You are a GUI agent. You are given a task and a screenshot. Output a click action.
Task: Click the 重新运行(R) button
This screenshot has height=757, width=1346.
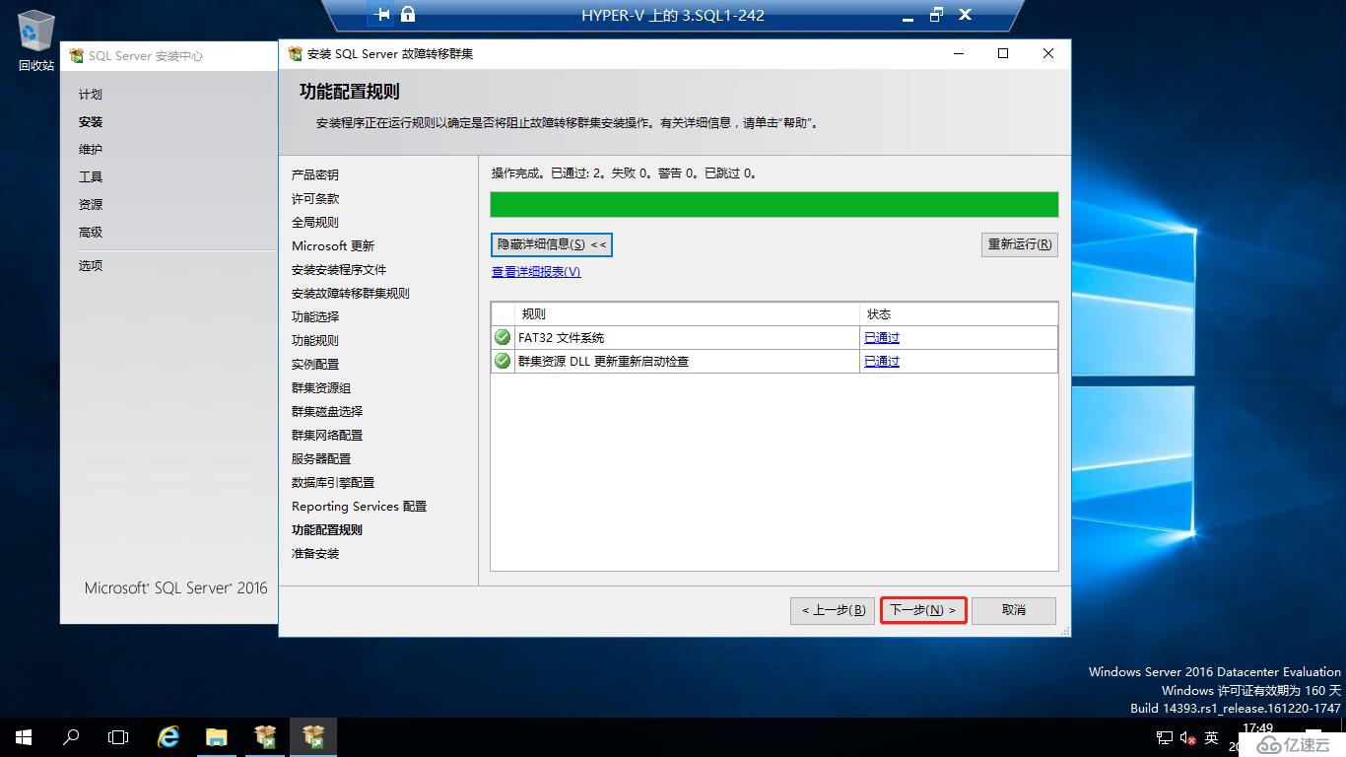point(1020,244)
